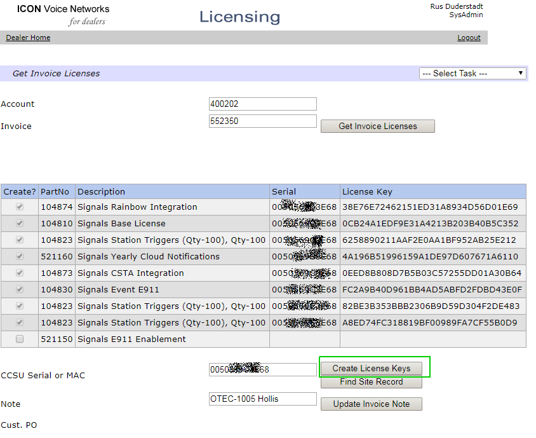536x438 pixels.
Task: Click the CCSU Serial or MAC field
Action: [x=262, y=369]
